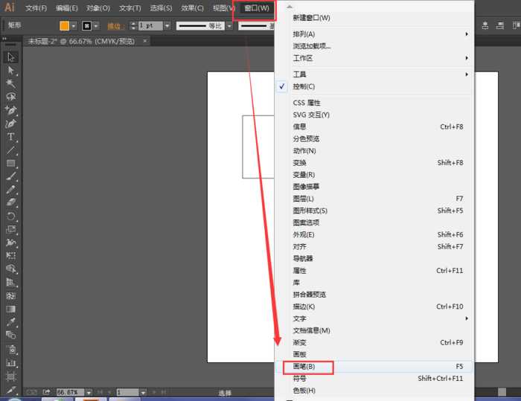Viewport: 521px width, 401px height.
Task: Select the Pen tool
Action: coord(11,110)
